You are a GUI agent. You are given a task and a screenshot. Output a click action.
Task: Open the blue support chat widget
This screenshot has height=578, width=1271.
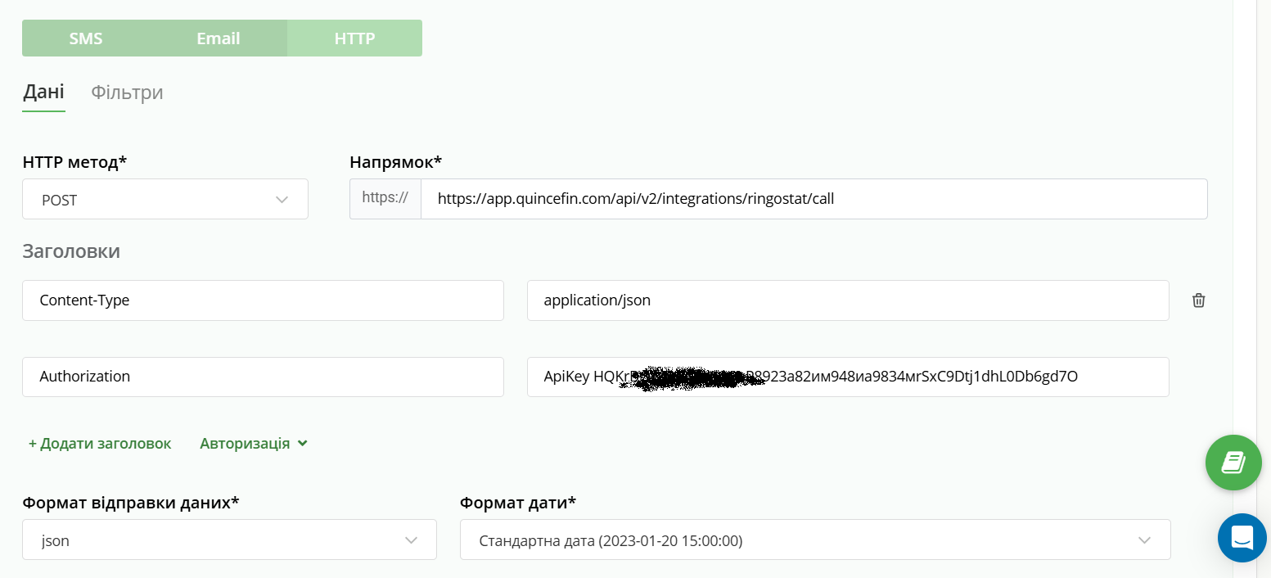(x=1242, y=538)
